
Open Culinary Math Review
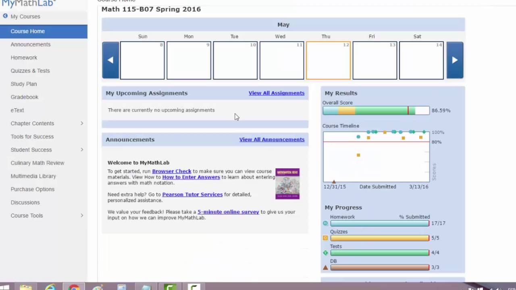click(37, 163)
